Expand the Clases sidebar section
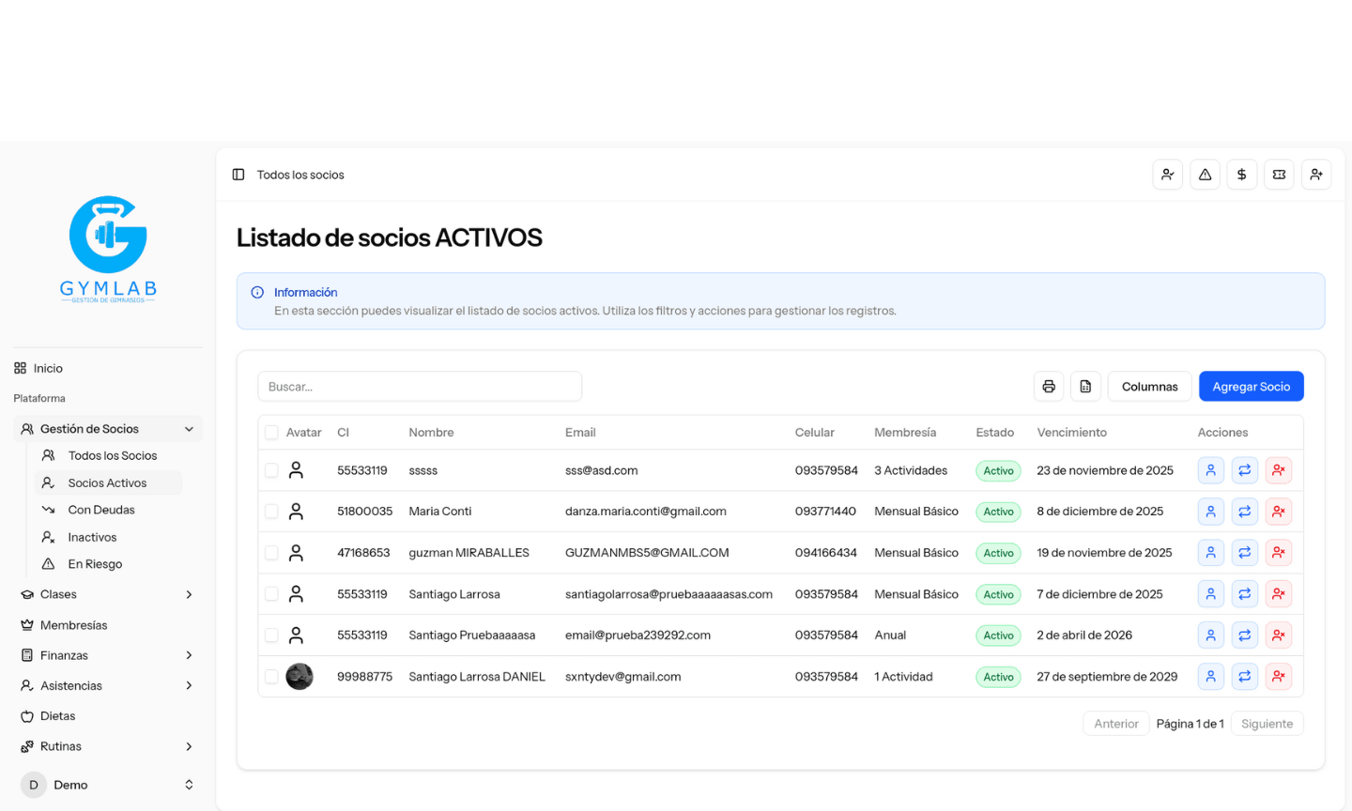 [107, 594]
